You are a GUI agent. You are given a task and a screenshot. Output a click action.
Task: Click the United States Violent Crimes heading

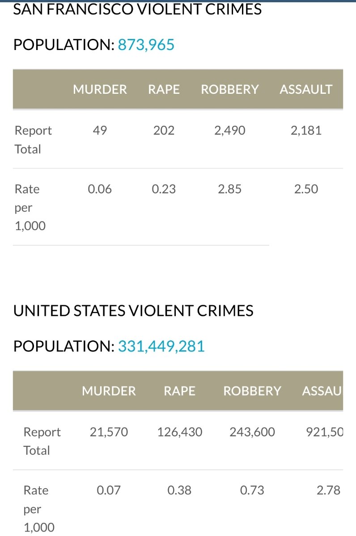tap(133, 311)
